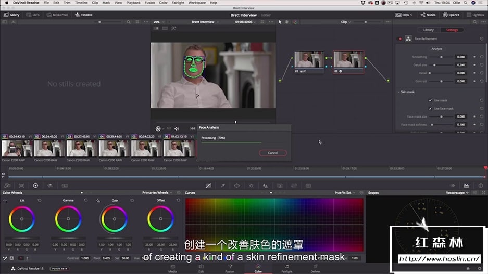Open the Clips dropdown
Screen dimensions: 488x274
coord(404,15)
